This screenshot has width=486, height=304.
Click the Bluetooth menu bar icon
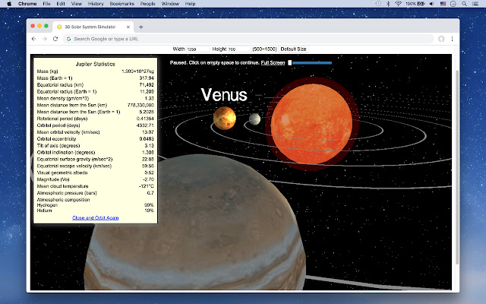click(x=387, y=4)
